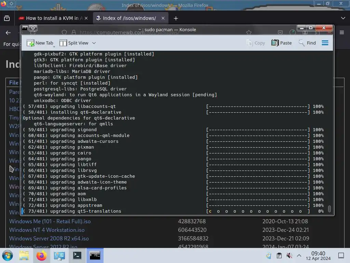Click the size value 3166584832
Image resolution: width=350 pixels, height=263 pixels.
(193, 238)
